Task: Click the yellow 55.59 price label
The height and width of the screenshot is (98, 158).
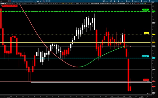Action: click(153, 42)
